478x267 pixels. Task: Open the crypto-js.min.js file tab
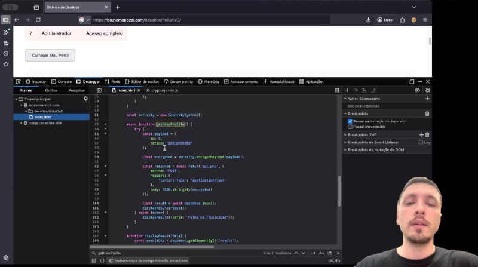click(164, 90)
